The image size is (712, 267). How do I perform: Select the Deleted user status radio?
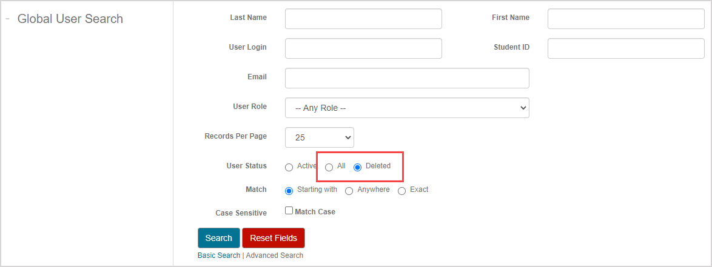(x=358, y=168)
